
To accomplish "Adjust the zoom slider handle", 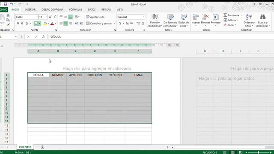I will pos(258,152).
